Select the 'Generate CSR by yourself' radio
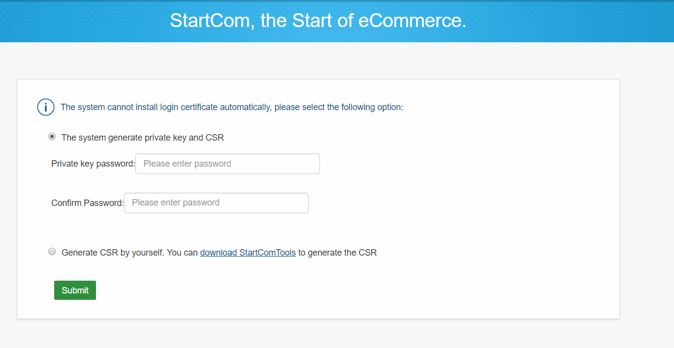The width and height of the screenshot is (674, 348). coord(52,252)
